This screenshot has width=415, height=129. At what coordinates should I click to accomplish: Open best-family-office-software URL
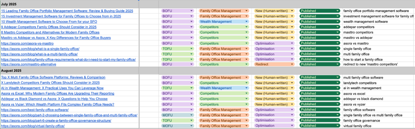[35, 110]
